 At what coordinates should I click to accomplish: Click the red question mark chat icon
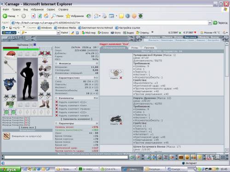(138, 157)
